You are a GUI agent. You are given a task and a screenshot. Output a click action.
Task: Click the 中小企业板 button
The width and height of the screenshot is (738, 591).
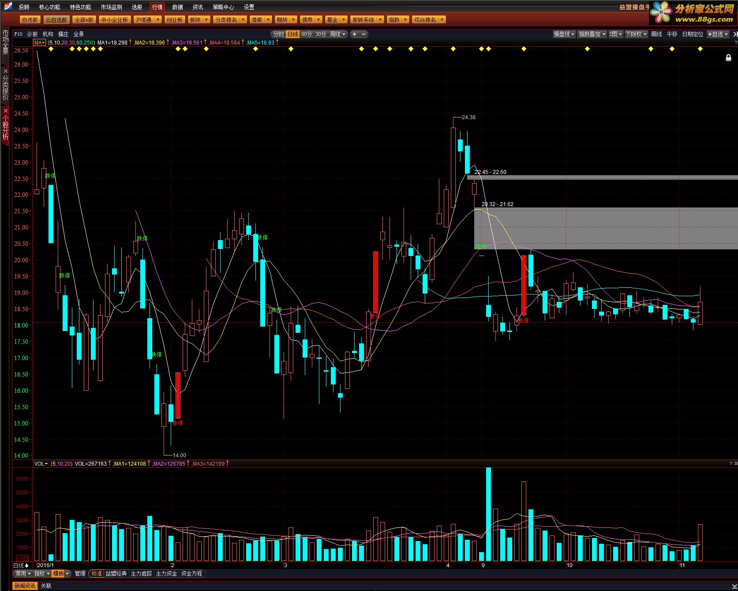(114, 20)
